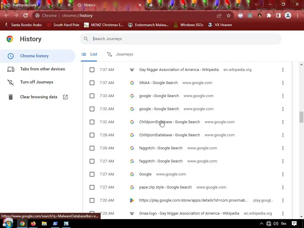This screenshot has width=304, height=228.
Task: Open the Windows ISOs bookmark
Action: click(188, 25)
